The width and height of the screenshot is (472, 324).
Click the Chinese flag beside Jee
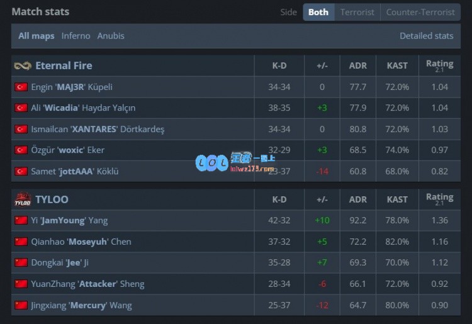(x=21, y=263)
